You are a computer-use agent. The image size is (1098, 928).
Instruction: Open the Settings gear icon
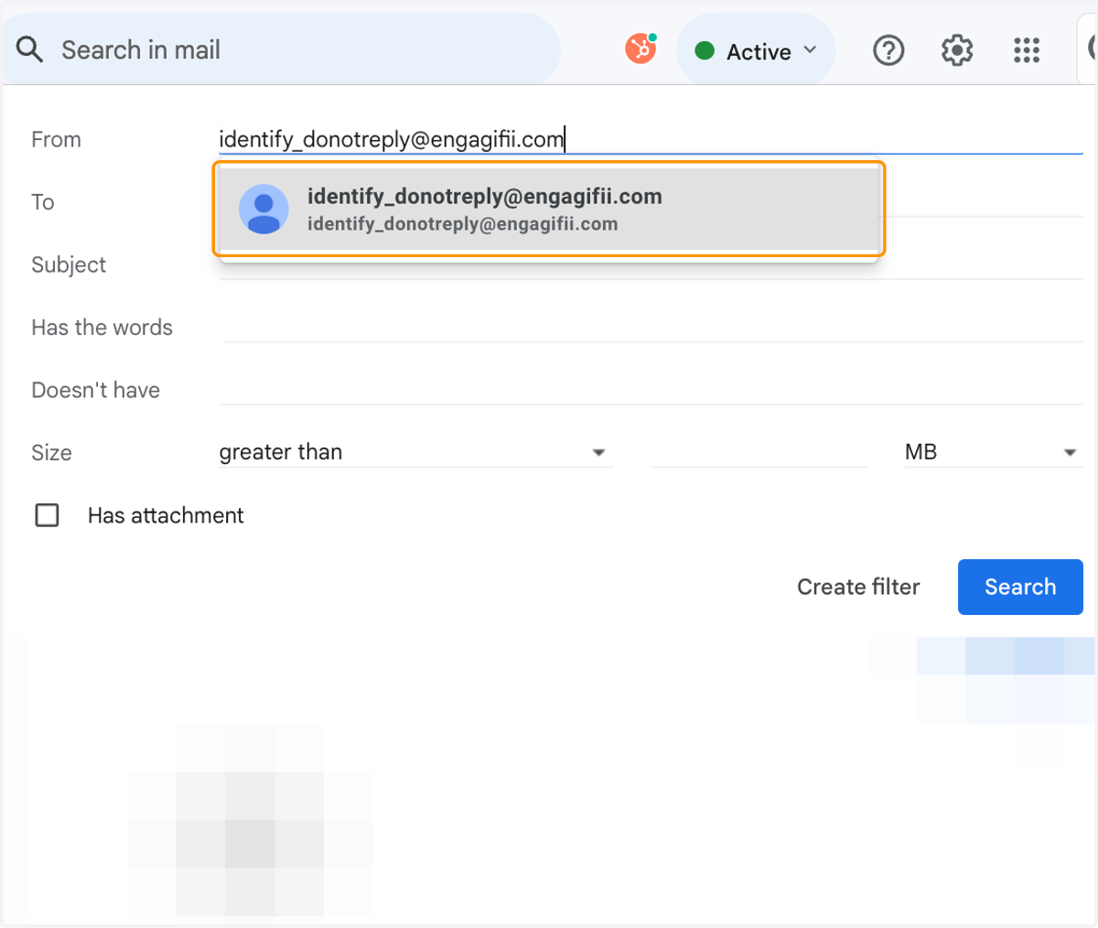pos(957,50)
